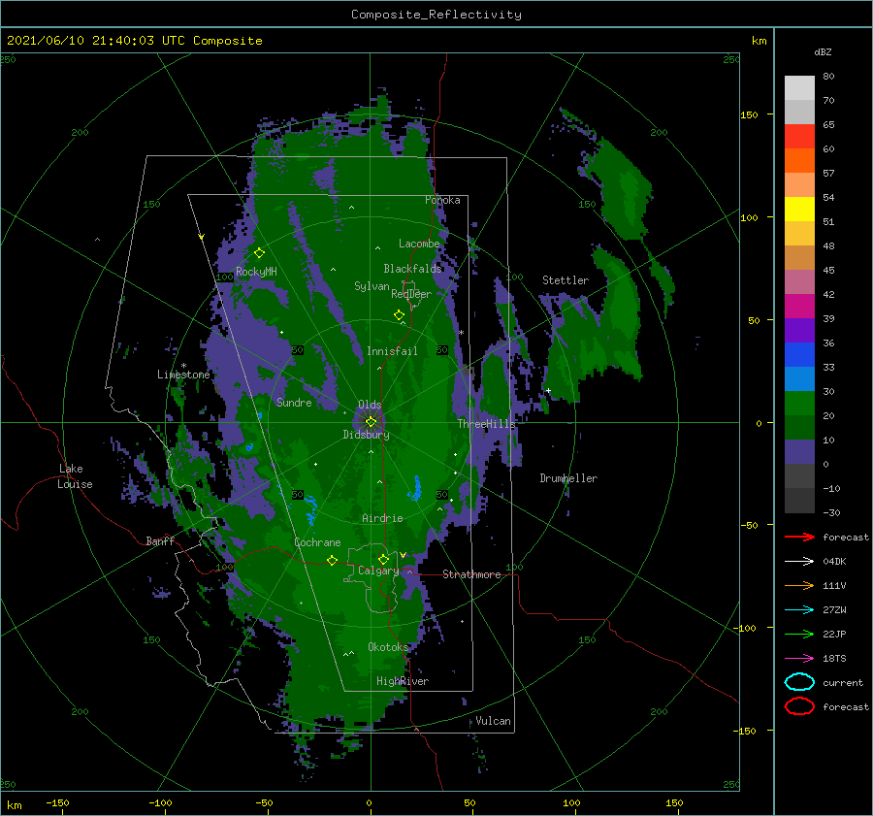Image resolution: width=873 pixels, height=816 pixels.
Task: Click the yellow diamond marker near RockyMH
Action: tap(259, 253)
